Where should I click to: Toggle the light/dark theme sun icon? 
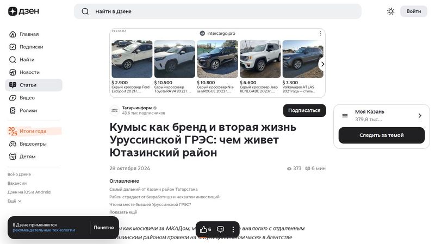(x=390, y=11)
